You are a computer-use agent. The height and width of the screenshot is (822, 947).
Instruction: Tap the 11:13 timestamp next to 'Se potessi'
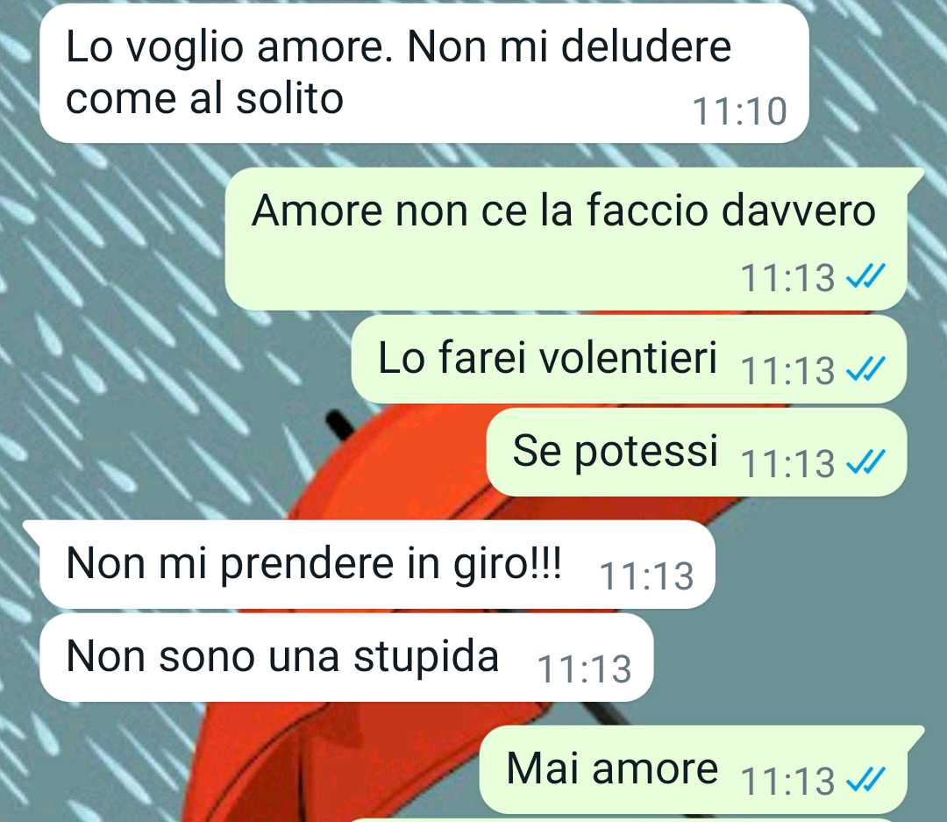(787, 463)
